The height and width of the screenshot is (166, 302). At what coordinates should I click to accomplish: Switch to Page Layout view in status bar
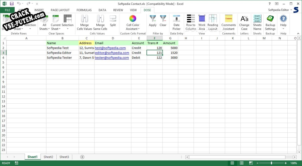coord(242,163)
